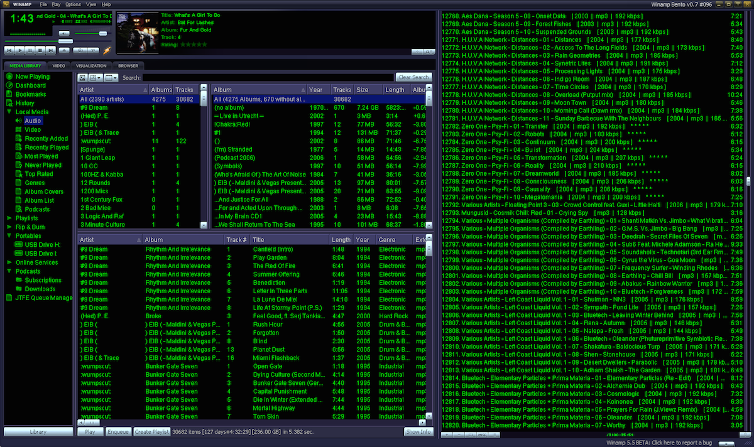Toggle repeat playback mode
This screenshot has width=754, height=447.
[93, 50]
